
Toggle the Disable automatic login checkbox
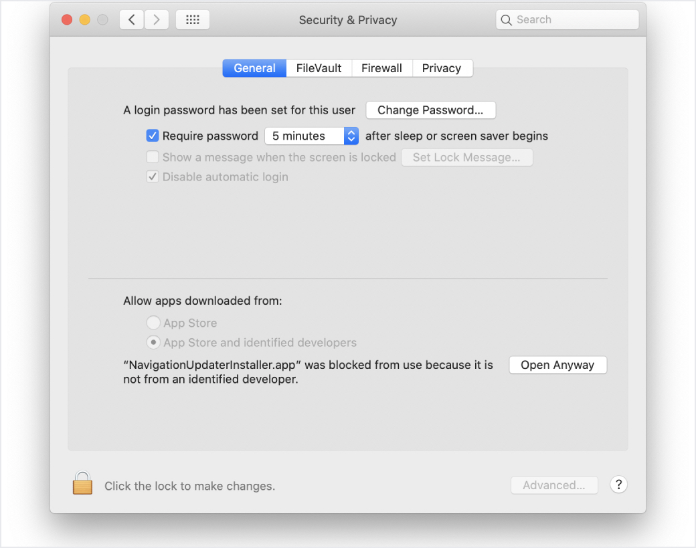coord(153,177)
